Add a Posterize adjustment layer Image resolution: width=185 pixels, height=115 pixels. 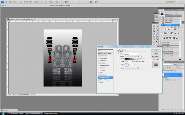point(167,38)
